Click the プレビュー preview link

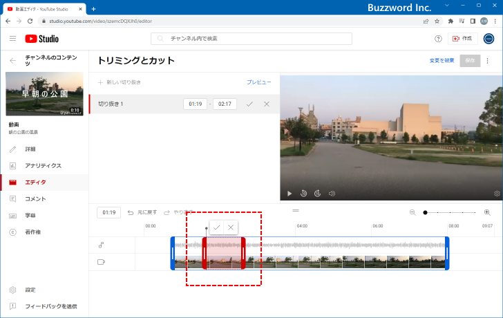259,82
